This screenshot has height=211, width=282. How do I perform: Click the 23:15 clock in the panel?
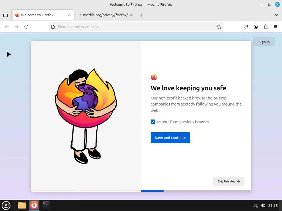coord(273,206)
